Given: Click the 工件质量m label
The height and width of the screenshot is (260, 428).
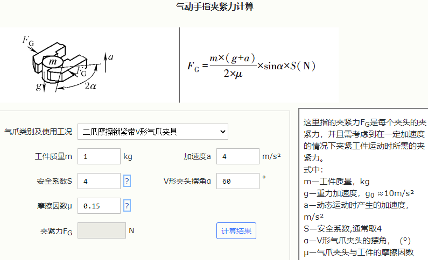Looking at the screenshot, I should tap(53, 156).
